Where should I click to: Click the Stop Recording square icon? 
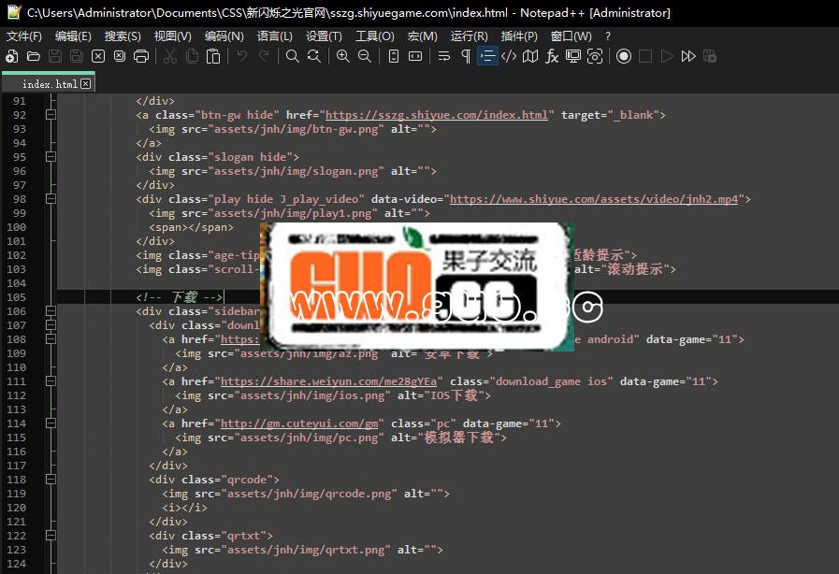point(645,56)
